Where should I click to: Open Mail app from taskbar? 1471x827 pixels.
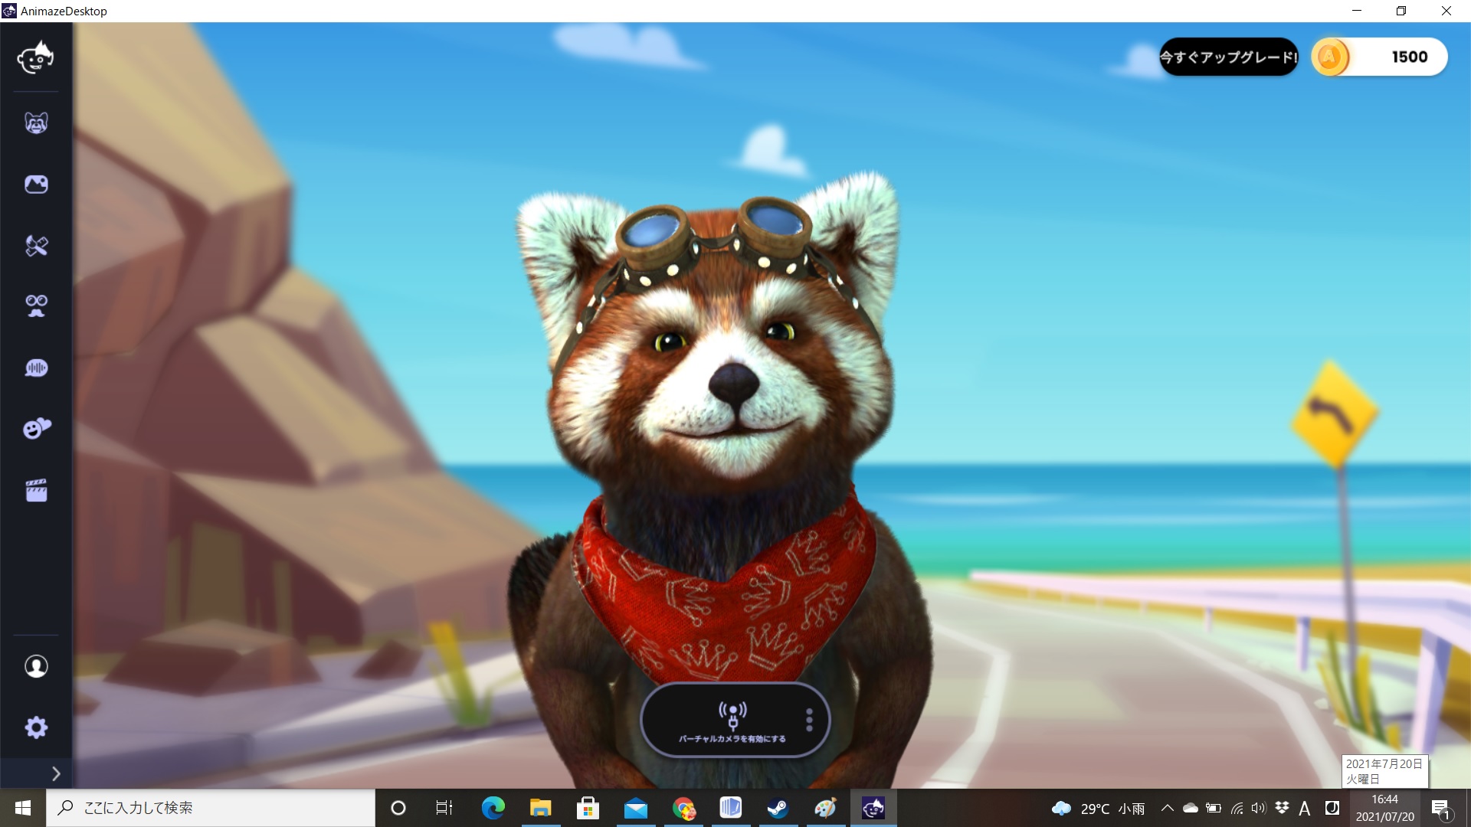click(635, 808)
